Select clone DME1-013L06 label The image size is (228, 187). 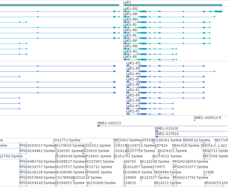[166, 128]
